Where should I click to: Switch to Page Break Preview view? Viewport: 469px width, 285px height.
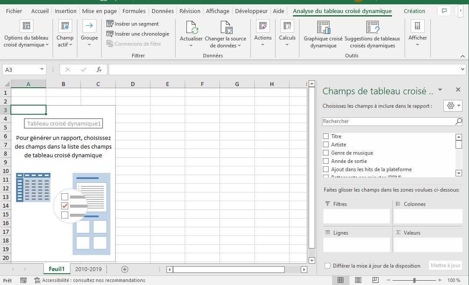click(x=376, y=280)
